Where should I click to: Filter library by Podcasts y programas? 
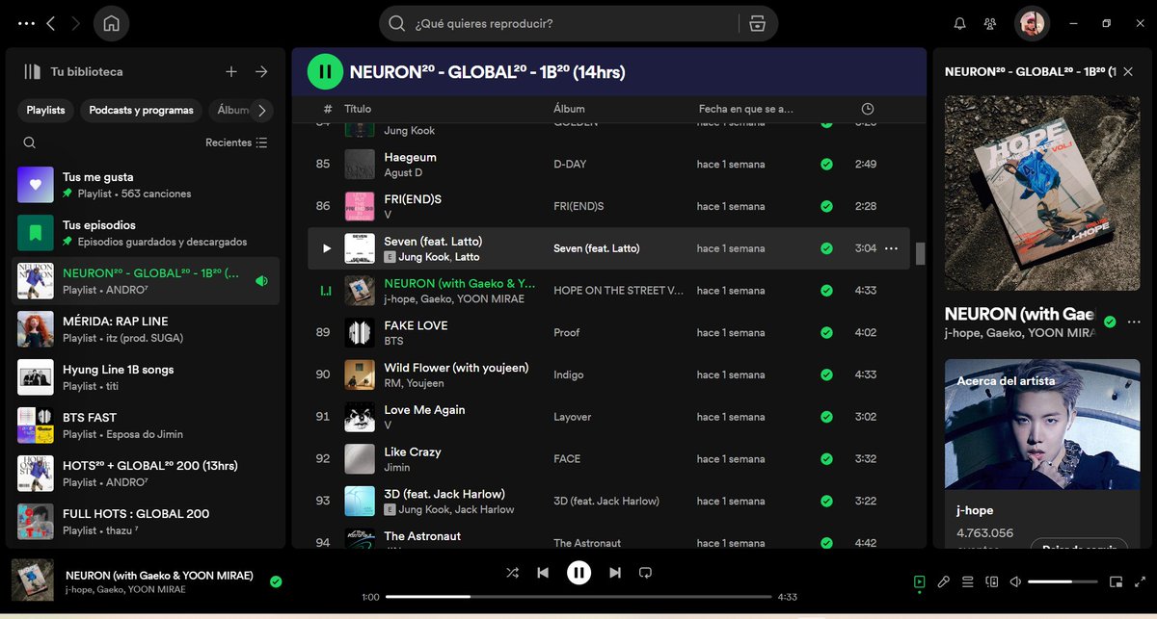[142, 110]
